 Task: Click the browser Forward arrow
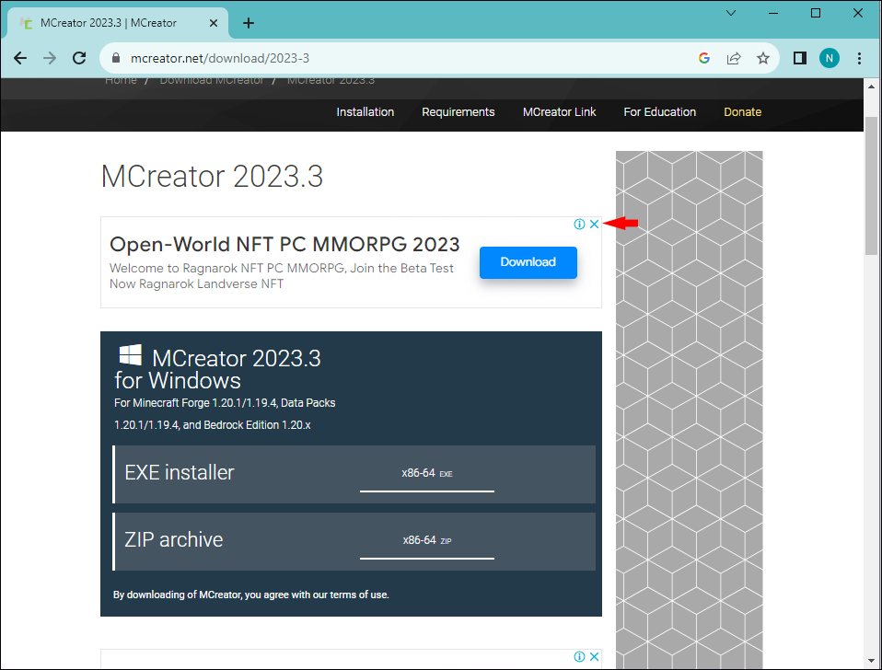tap(50, 58)
